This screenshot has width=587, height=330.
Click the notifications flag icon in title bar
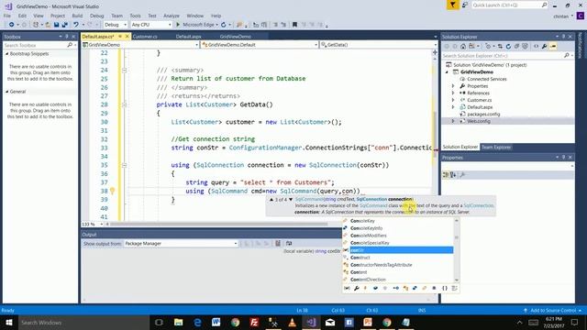click(452, 5)
